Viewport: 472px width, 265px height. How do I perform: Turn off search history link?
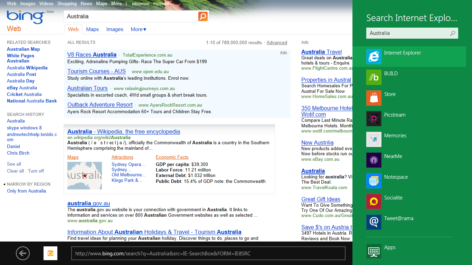36,171
